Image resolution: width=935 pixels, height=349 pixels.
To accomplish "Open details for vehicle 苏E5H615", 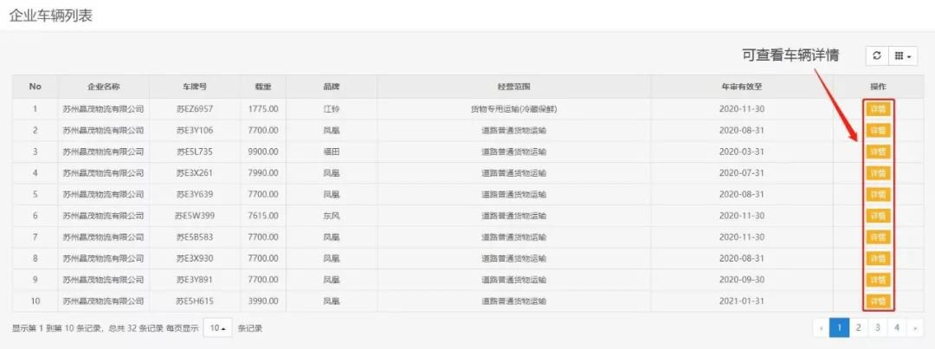I will coord(878,301).
